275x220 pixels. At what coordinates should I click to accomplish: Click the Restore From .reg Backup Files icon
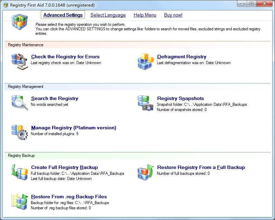point(19,201)
